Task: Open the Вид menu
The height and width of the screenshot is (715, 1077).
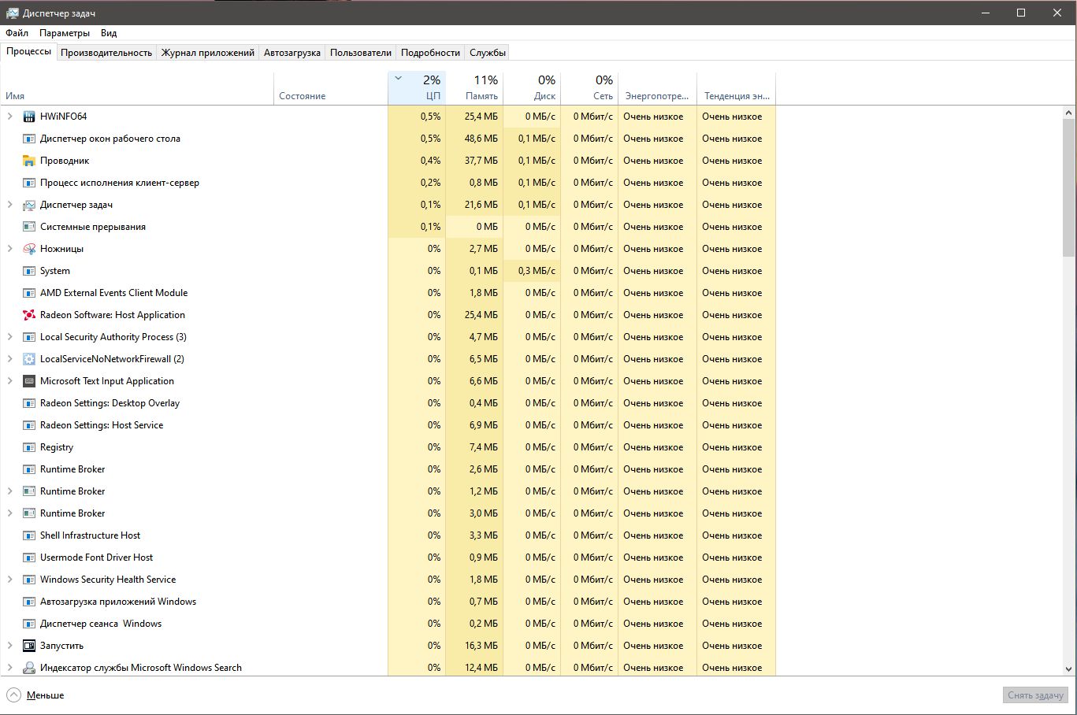Action: [109, 33]
